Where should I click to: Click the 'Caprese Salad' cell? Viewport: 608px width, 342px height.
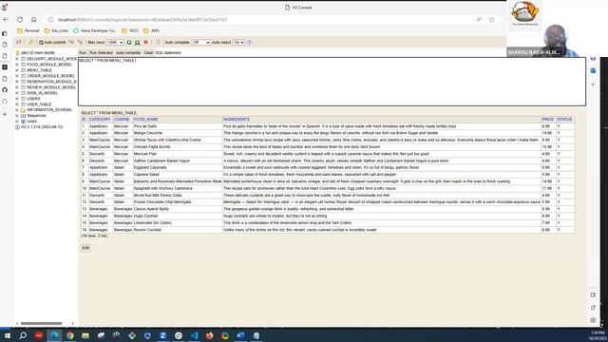pyautogui.click(x=178, y=175)
